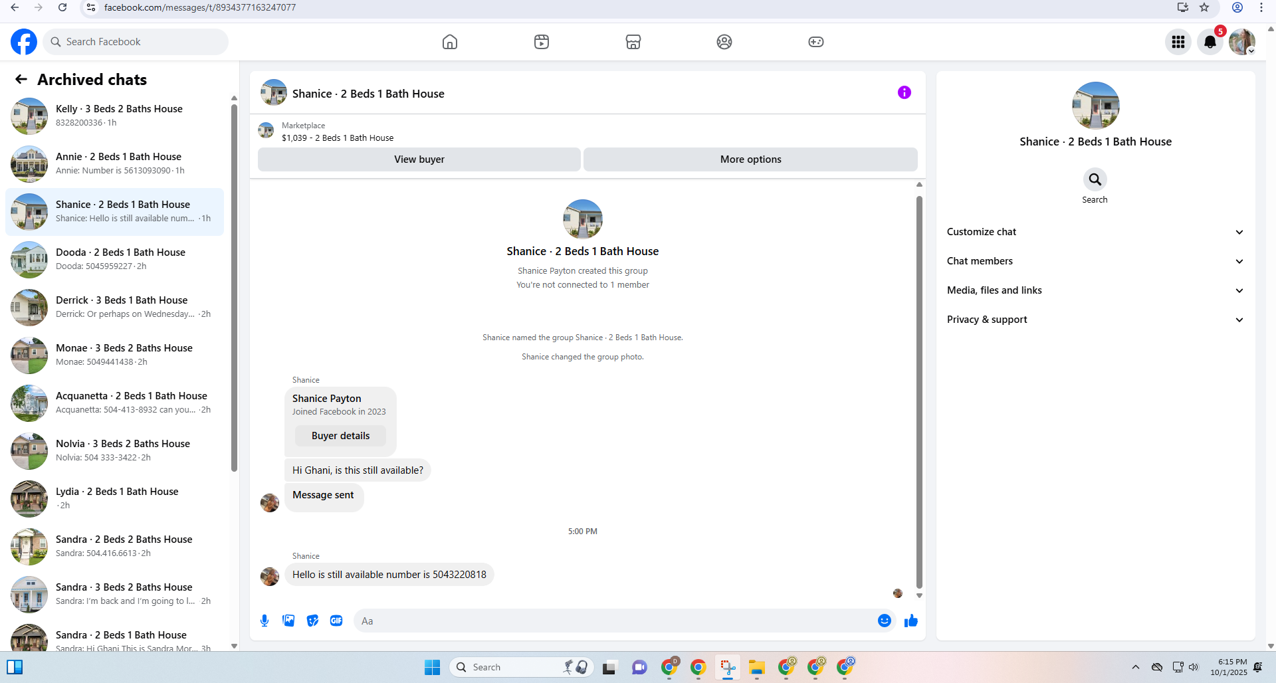The width and height of the screenshot is (1276, 683).
Task: Open Sandra 3 Beds 2 Baths House chat
Action: [x=114, y=595]
